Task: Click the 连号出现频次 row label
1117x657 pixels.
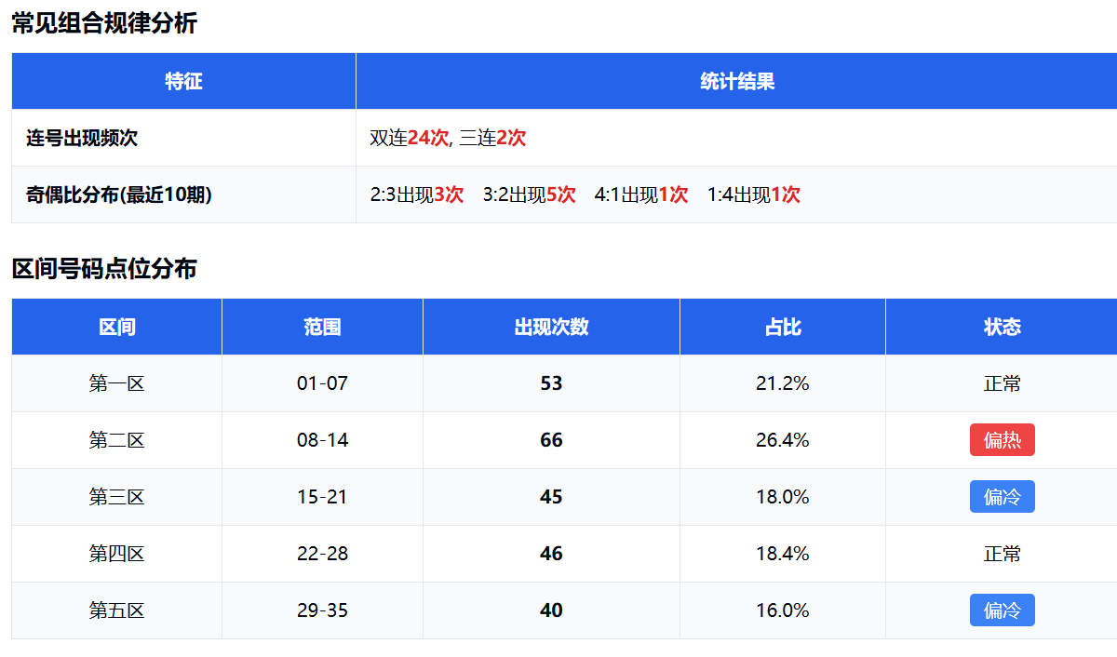Action: 82,138
